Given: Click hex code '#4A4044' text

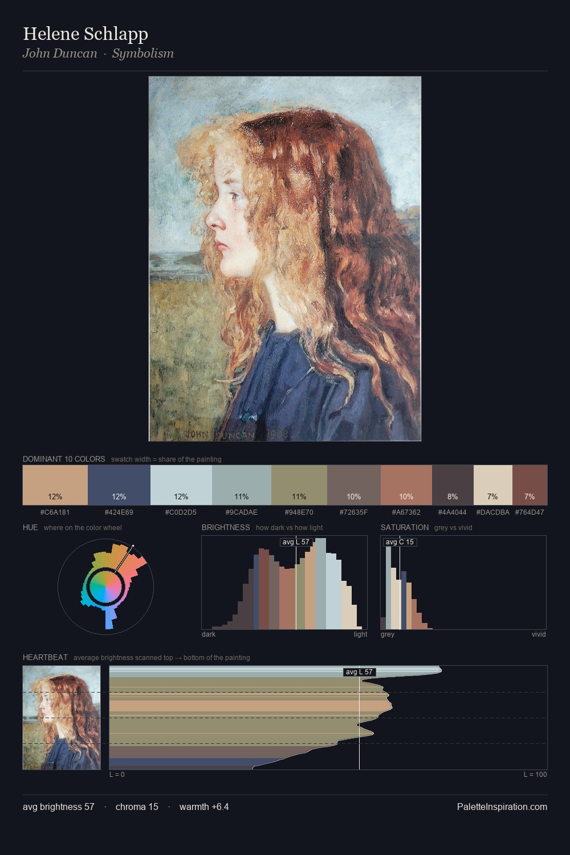Looking at the screenshot, I should tap(453, 512).
